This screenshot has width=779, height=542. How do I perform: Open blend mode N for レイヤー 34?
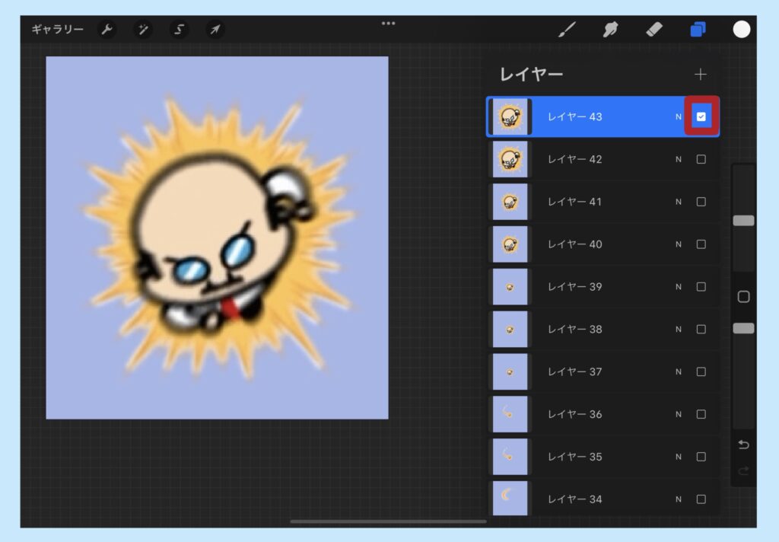click(679, 499)
